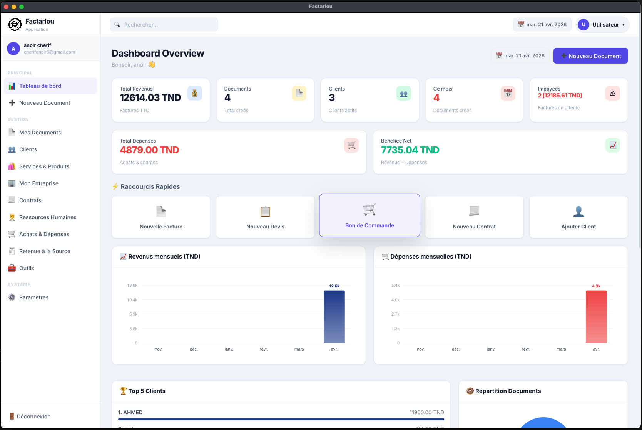Click the Outils toolbox icon
642x430 pixels.
(x=12, y=268)
